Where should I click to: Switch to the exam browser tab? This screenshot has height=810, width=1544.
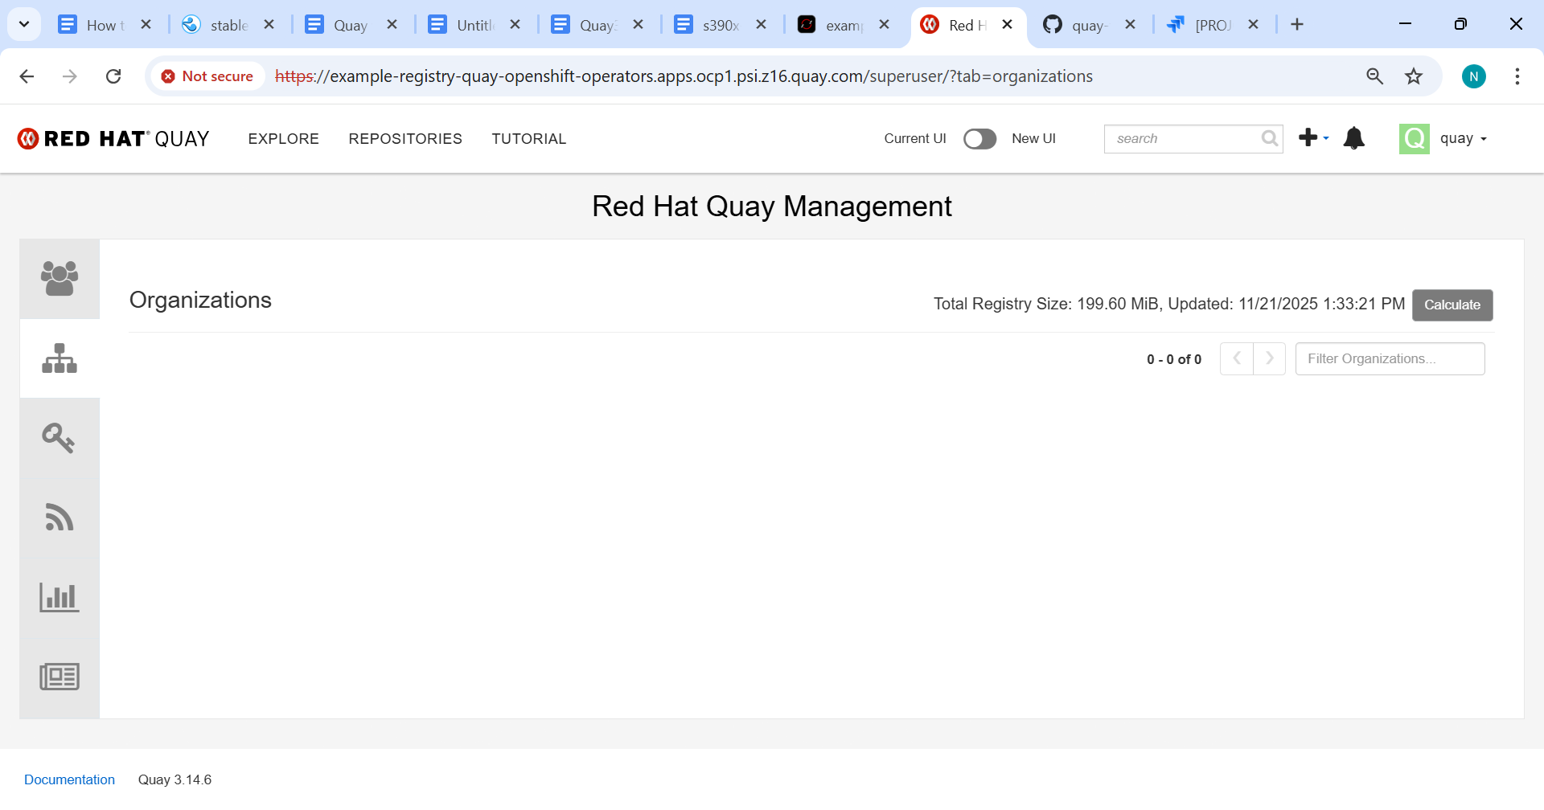tap(844, 25)
